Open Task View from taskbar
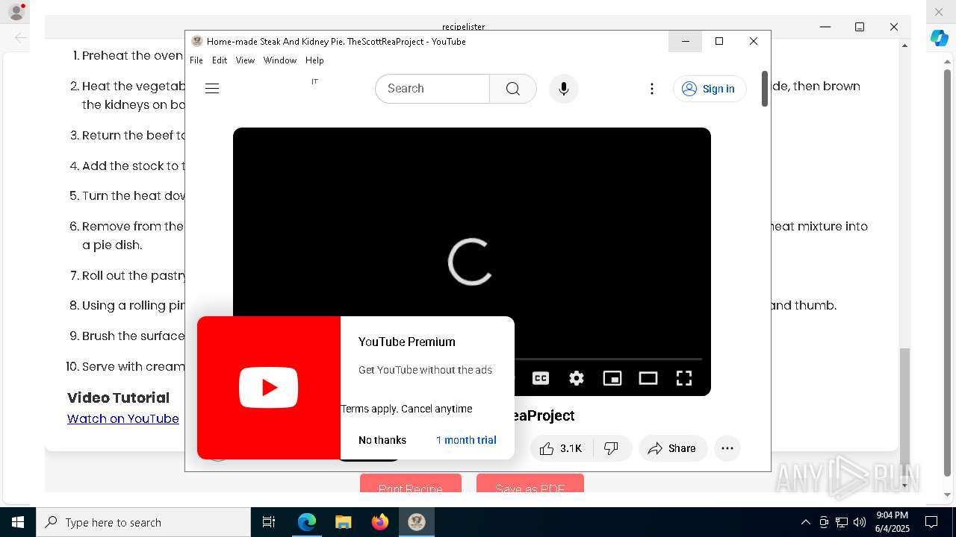The height and width of the screenshot is (537, 956). (x=269, y=522)
